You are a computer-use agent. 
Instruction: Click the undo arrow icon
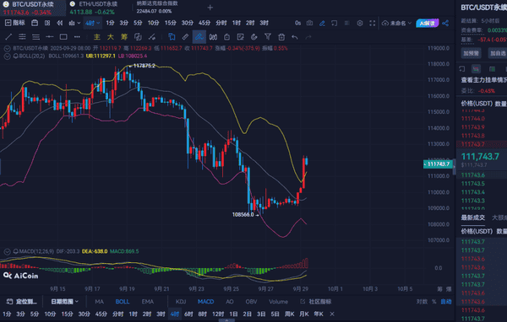click(295, 37)
